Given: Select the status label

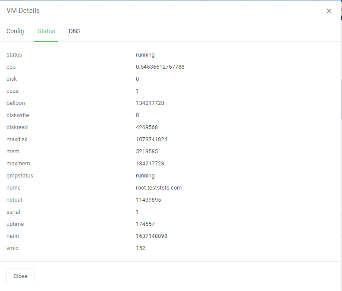Looking at the screenshot, I should click(14, 54).
